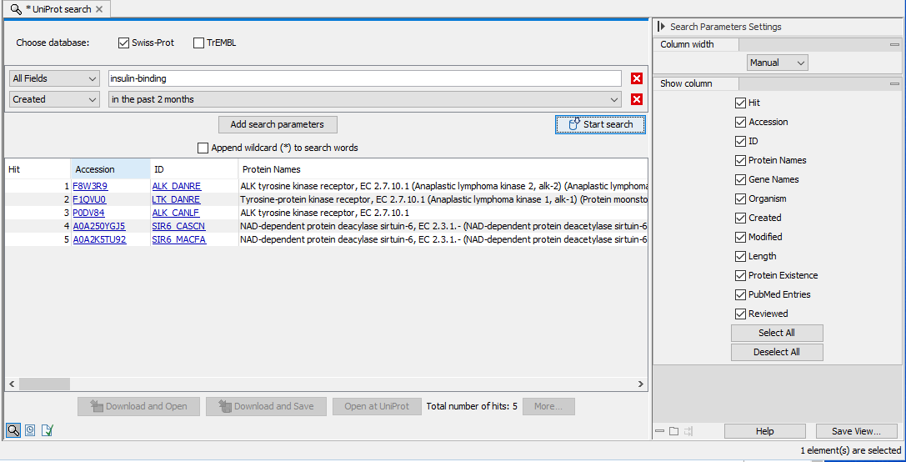
Task: Hide the Gene Names column checkbox
Action: [740, 179]
